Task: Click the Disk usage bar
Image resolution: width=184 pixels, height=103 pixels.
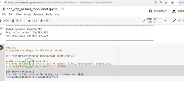Action: (x=158, y=22)
